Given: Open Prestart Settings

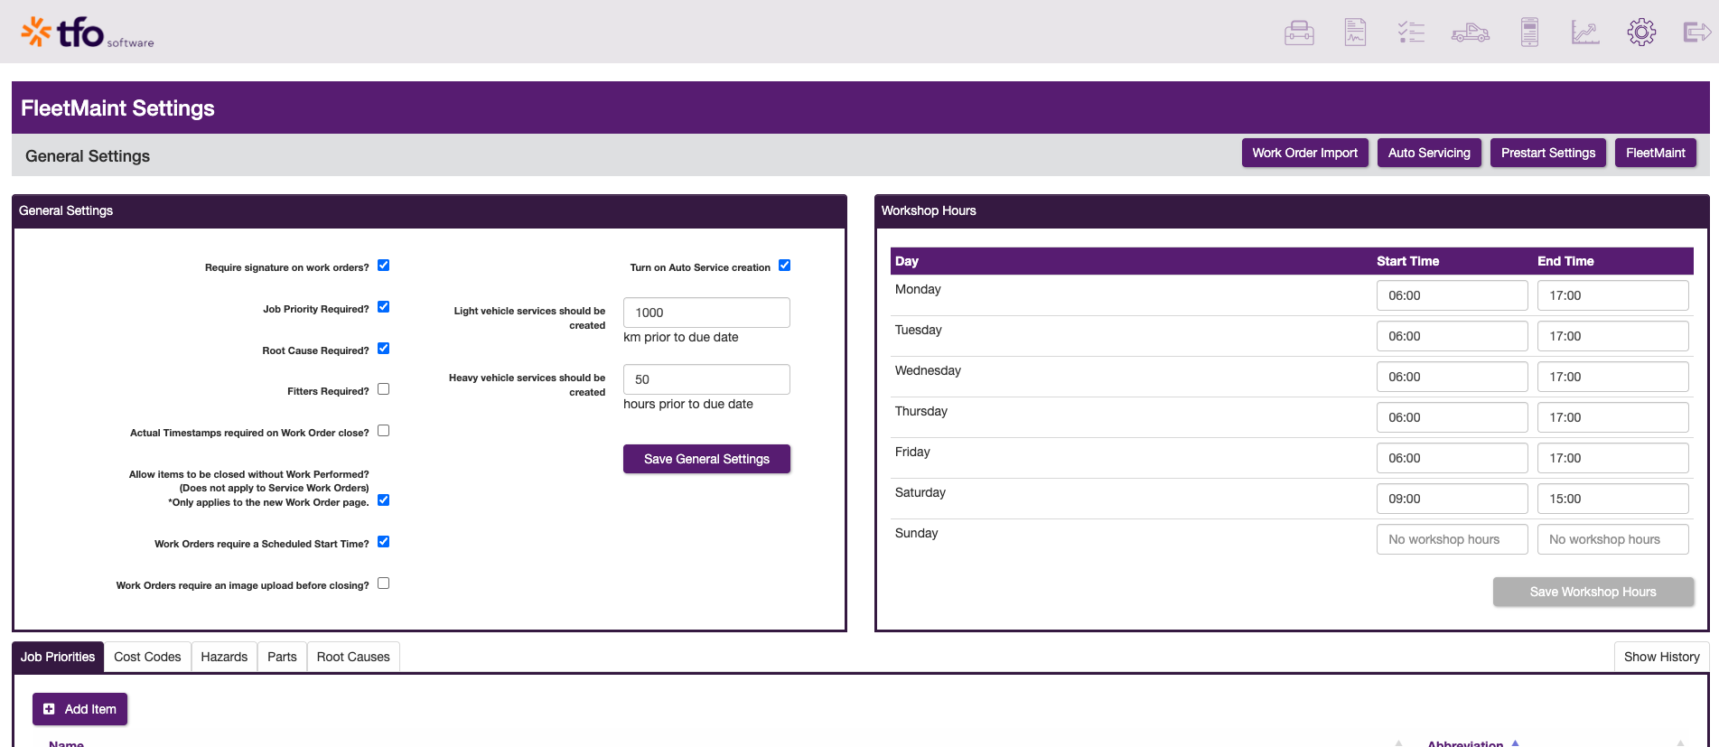Looking at the screenshot, I should [x=1548, y=153].
